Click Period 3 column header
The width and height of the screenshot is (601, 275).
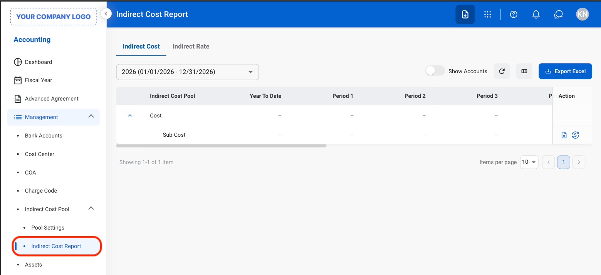[487, 96]
